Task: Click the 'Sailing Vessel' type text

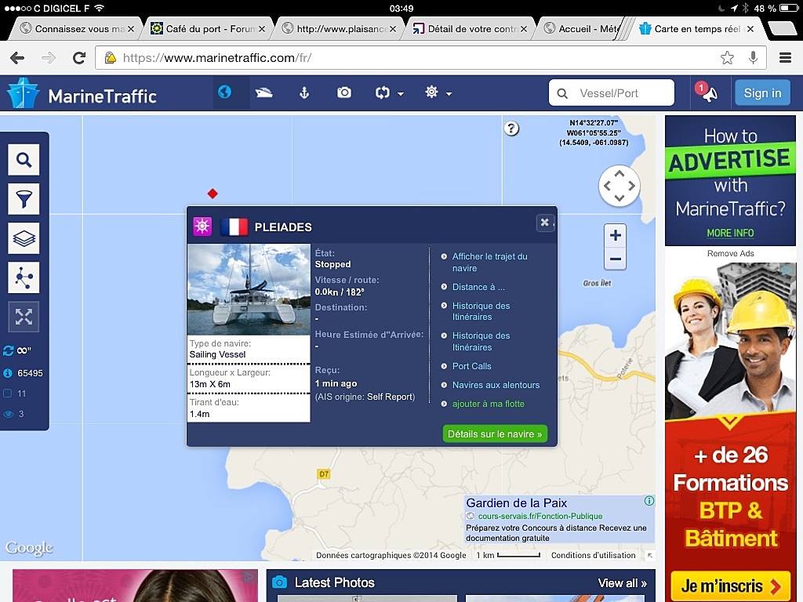Action: [218, 354]
